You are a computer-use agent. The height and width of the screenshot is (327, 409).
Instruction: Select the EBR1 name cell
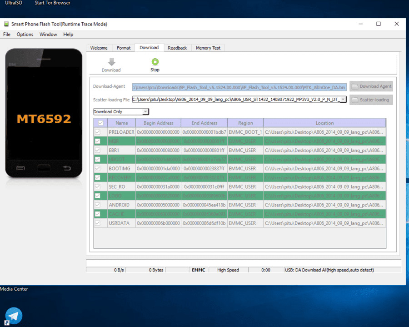coord(121,151)
